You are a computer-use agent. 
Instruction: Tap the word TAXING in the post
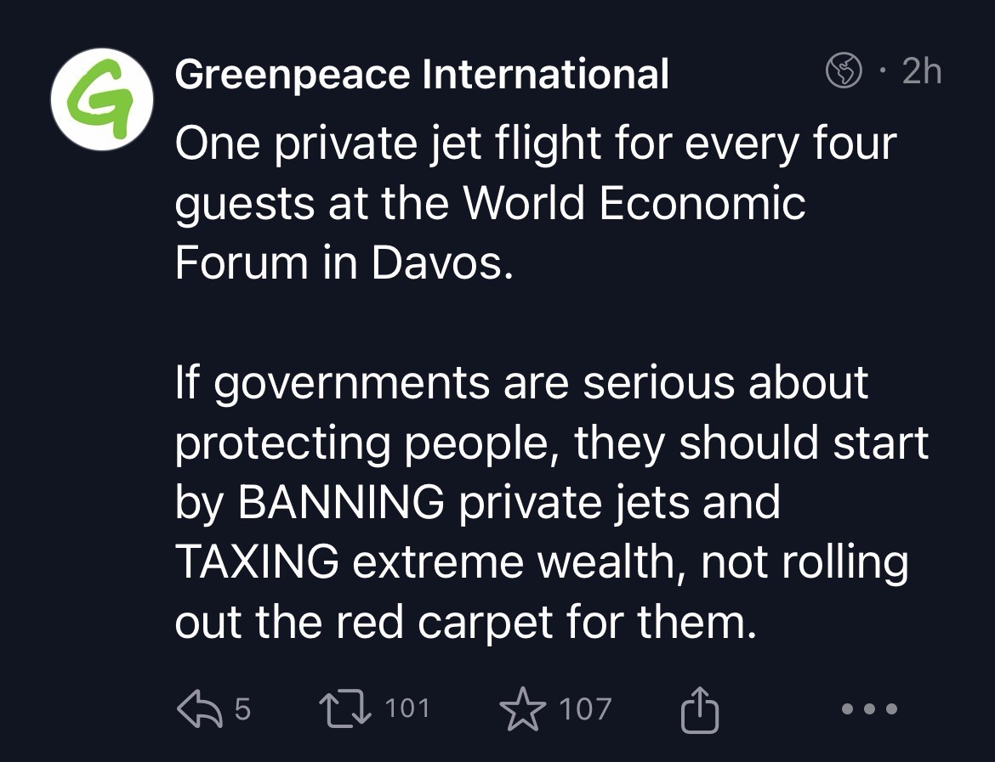click(x=258, y=562)
